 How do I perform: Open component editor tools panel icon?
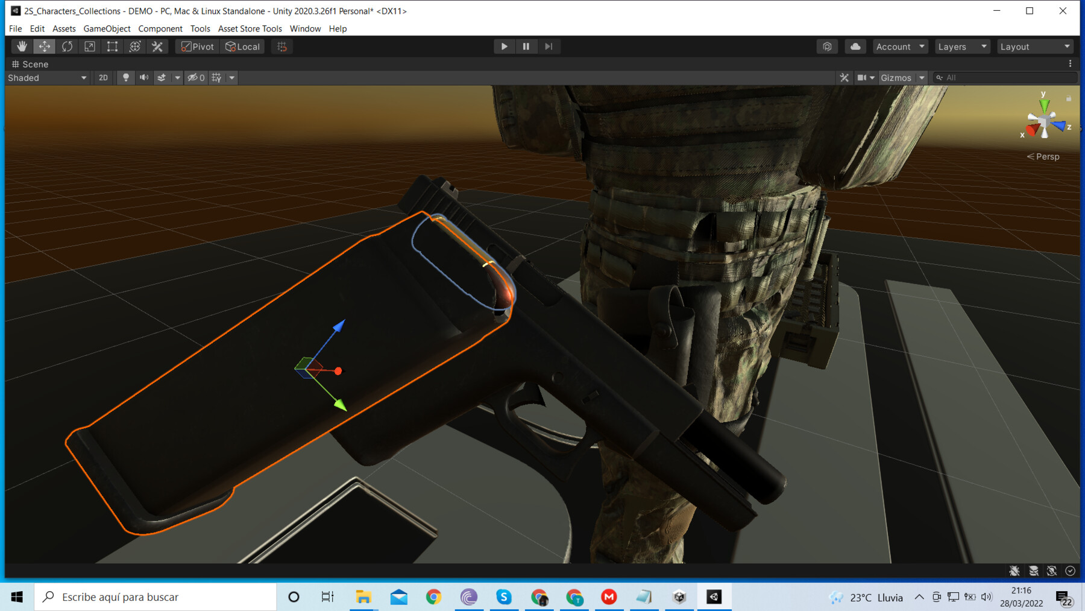point(844,78)
